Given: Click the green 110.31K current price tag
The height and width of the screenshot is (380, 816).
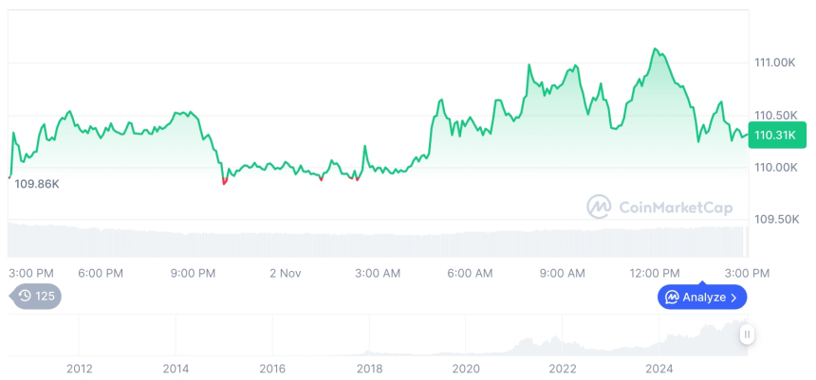Looking at the screenshot, I should (775, 136).
